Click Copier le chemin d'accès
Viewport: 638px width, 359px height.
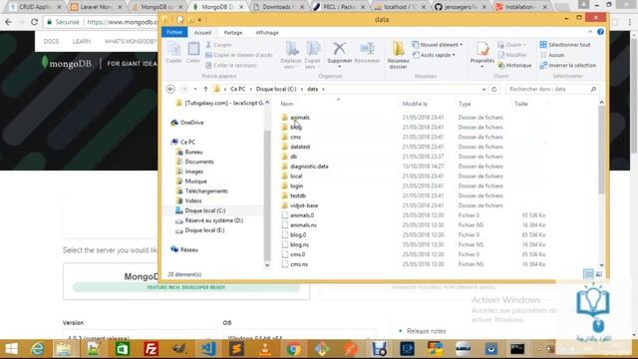tap(239, 55)
